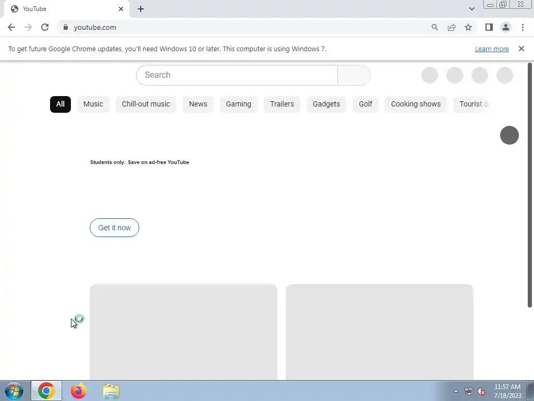Select the Gaming filter chip
Viewport: 534px width, 401px height.
[238, 104]
